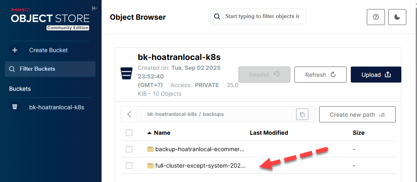Go back with the path chevron
Image resolution: width=417 pixels, height=182 pixels.
point(129,114)
